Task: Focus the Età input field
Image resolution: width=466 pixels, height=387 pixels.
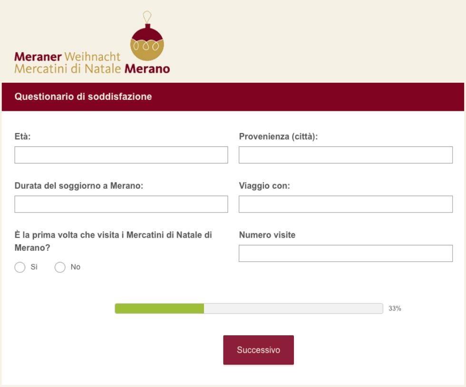Action: (121, 155)
